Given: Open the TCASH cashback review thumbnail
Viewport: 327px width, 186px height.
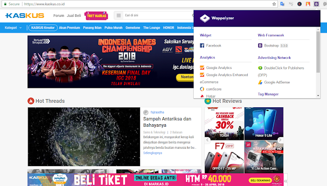Looking at the screenshot, I should (224, 124).
